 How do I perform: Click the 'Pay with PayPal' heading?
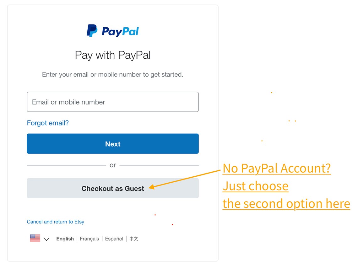[113, 55]
